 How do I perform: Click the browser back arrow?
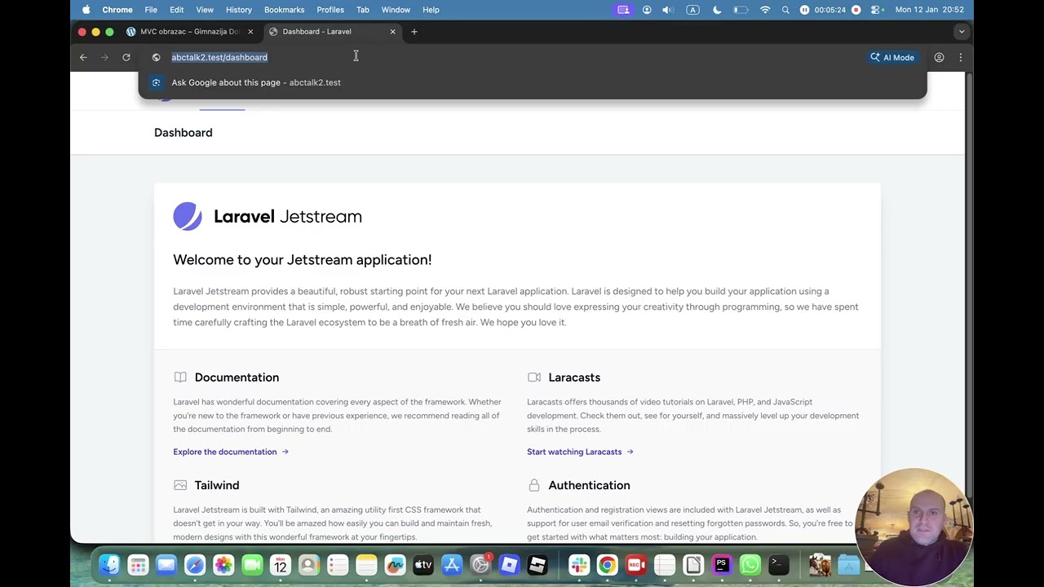coord(83,57)
